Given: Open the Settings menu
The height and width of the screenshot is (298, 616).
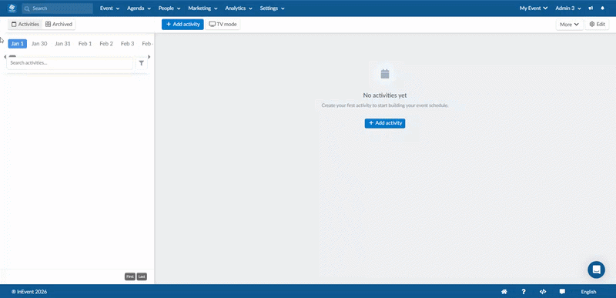Looking at the screenshot, I should point(273,8).
